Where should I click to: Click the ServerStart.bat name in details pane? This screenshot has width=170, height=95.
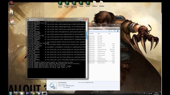pyautogui.click(x=62, y=82)
